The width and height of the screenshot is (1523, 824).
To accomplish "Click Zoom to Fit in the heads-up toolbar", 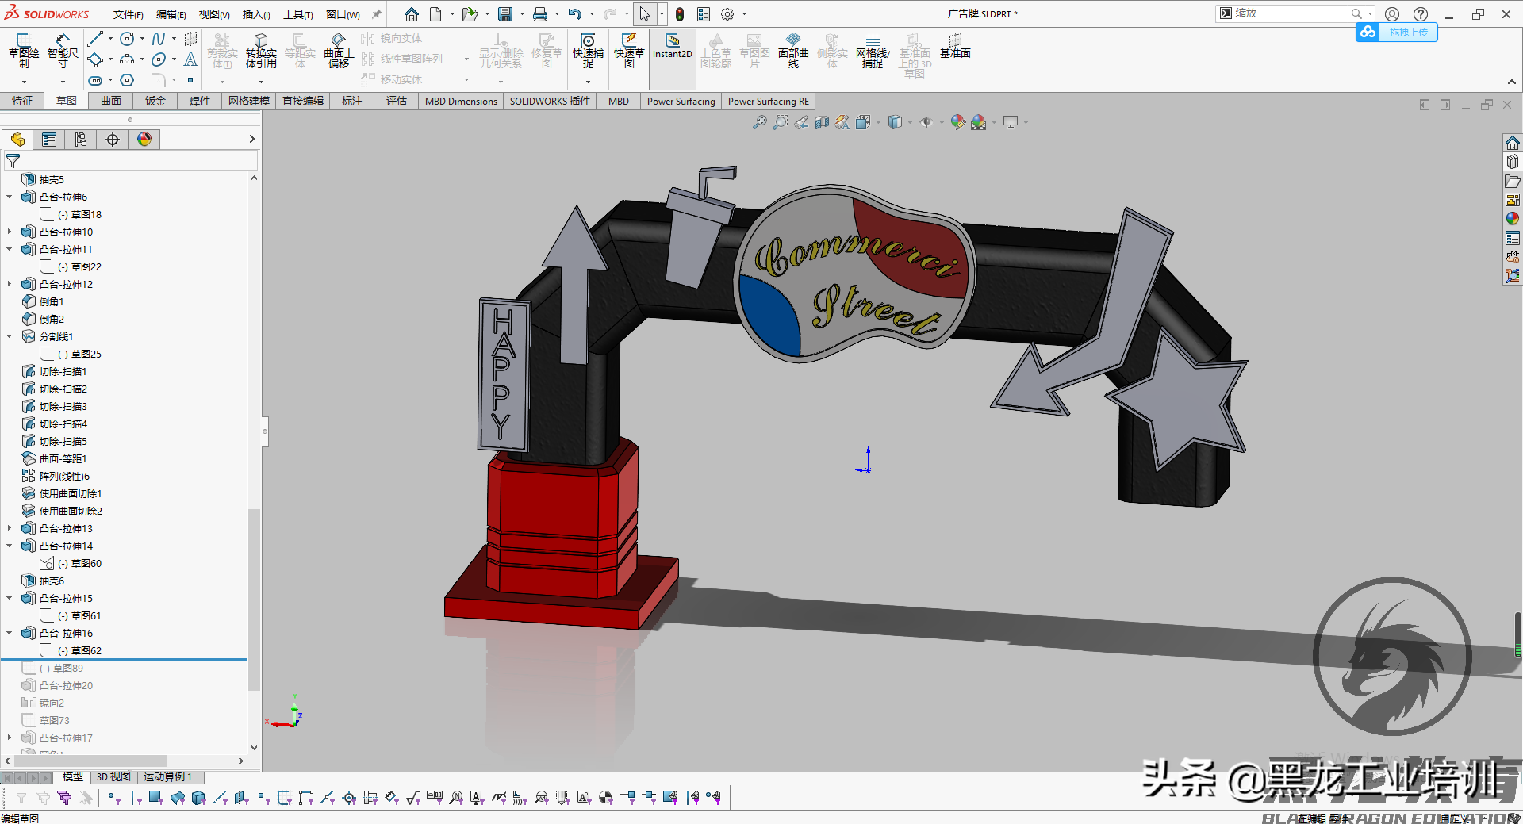I will [759, 122].
